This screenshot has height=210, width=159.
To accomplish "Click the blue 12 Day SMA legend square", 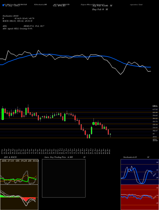I will [x=3, y=5].
